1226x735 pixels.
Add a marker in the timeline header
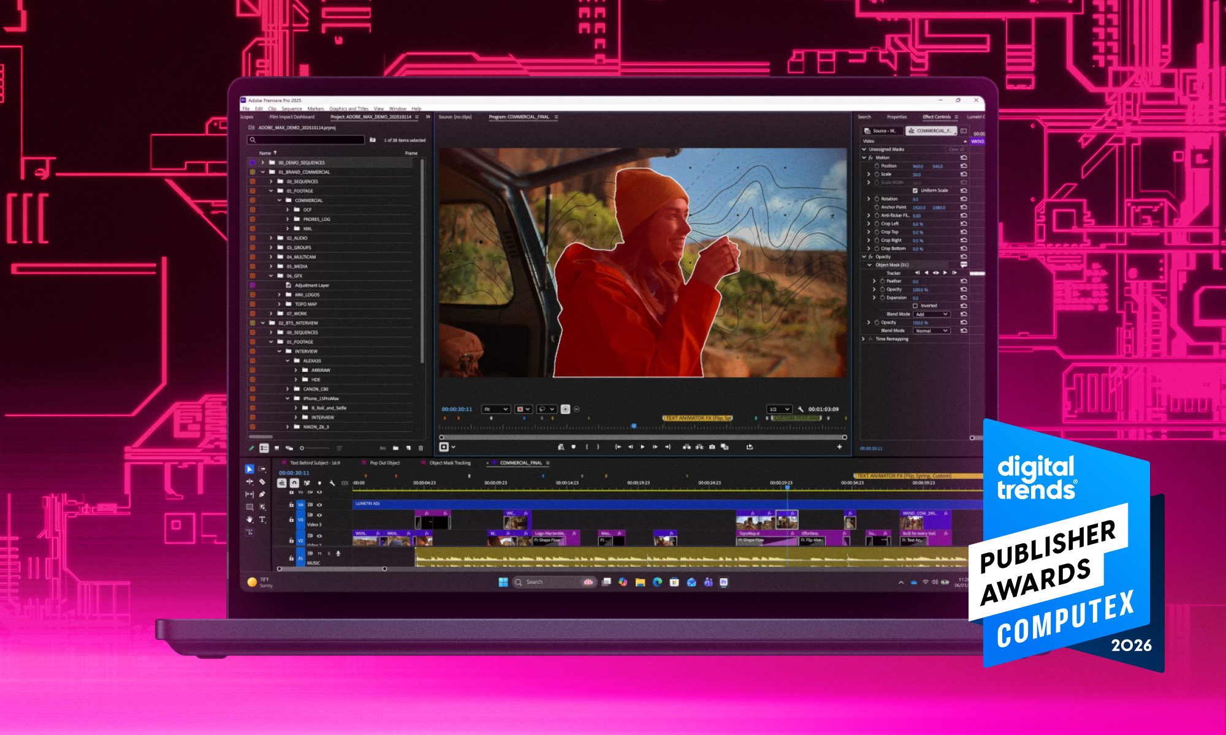click(319, 483)
